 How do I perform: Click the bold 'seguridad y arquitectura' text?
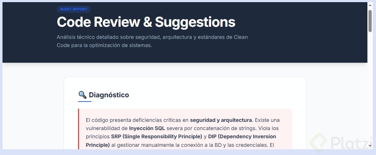[221, 120]
